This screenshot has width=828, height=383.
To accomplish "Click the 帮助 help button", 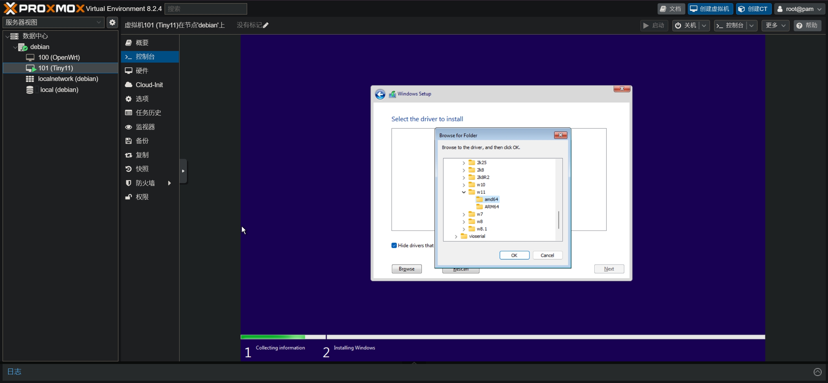I will click(807, 25).
